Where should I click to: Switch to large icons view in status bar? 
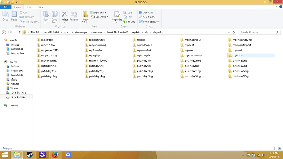(280, 148)
